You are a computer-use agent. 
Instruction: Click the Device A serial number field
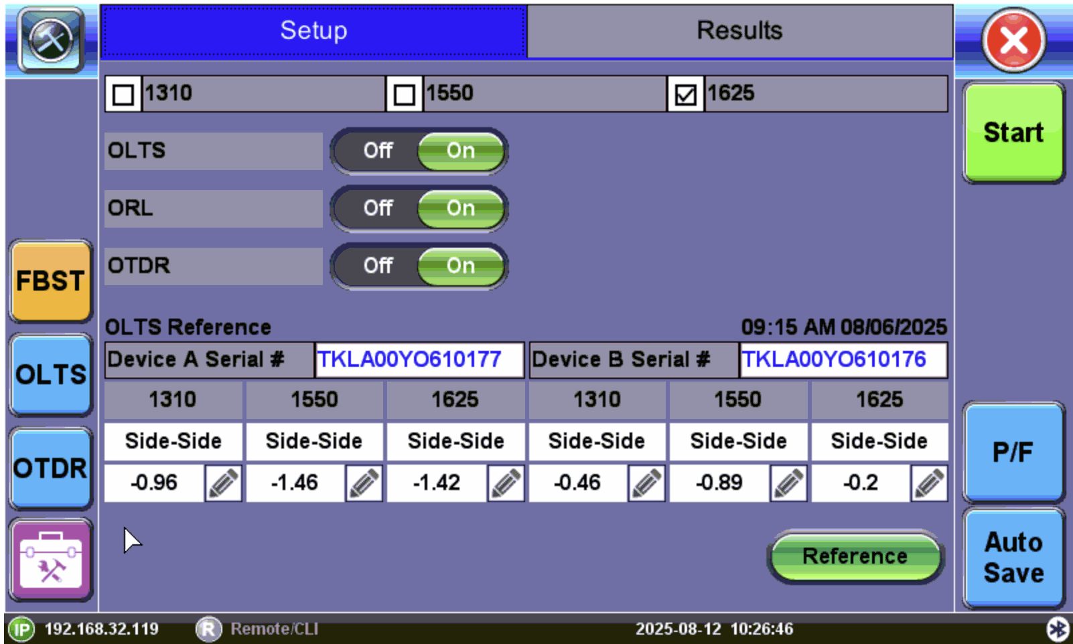tap(419, 359)
